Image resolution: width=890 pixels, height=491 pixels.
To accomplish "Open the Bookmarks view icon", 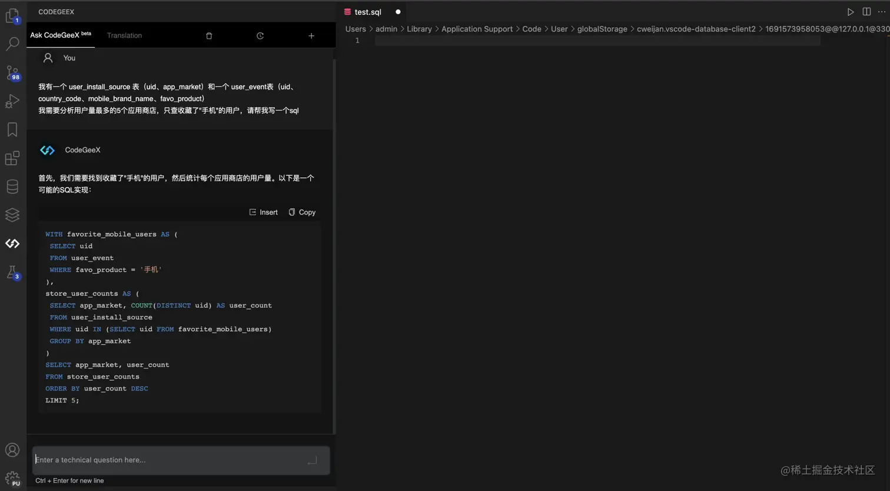I will (x=12, y=130).
